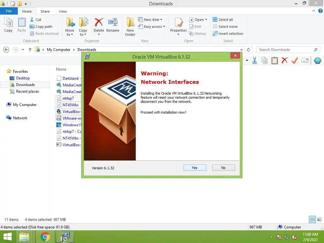
Task: Click Select all in the ribbon
Action: pos(223,20)
